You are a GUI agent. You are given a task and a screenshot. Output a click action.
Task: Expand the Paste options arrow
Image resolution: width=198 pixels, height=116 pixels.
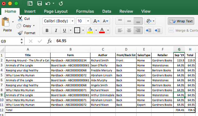coord(13,22)
